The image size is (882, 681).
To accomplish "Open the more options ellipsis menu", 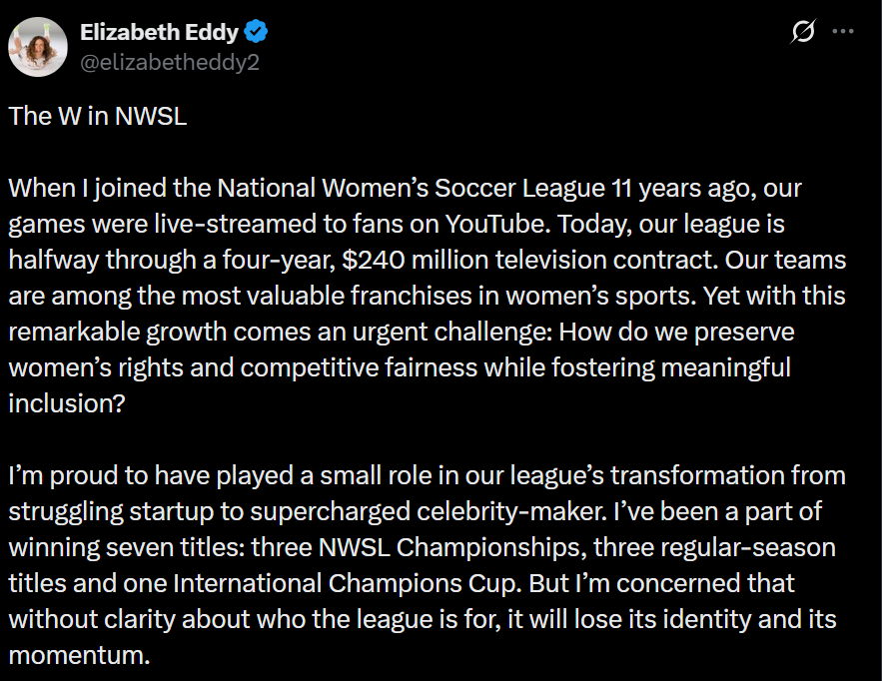I will (843, 32).
